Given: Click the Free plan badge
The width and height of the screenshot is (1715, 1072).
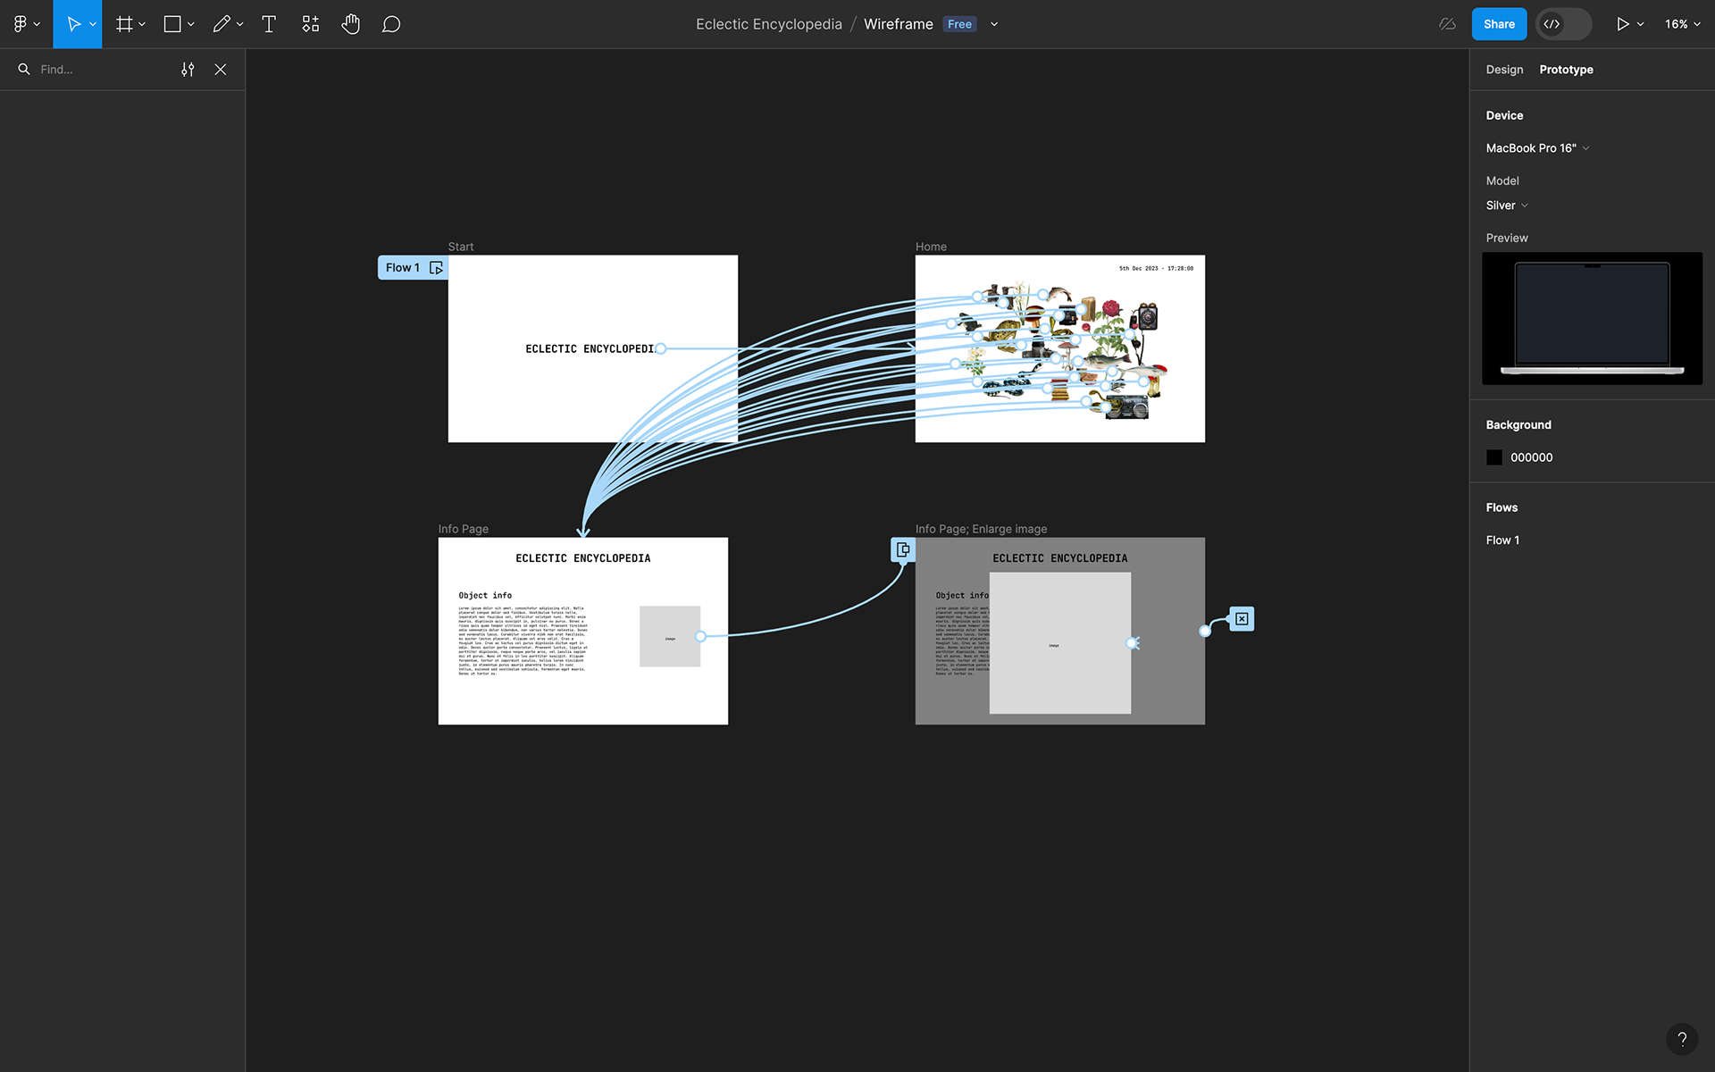Looking at the screenshot, I should pyautogui.click(x=959, y=24).
